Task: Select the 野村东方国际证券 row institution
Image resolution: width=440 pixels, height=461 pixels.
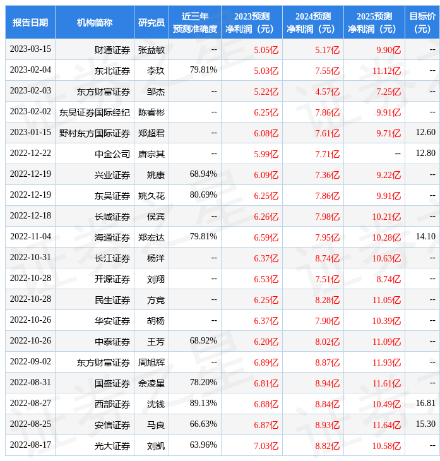Action: tap(95, 133)
